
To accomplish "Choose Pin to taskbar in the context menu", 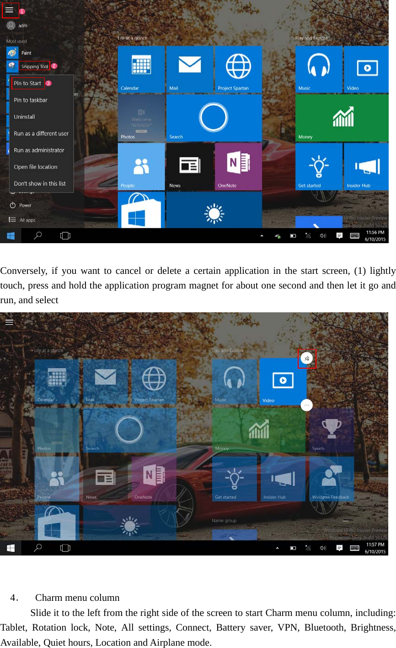I will tap(31, 100).
